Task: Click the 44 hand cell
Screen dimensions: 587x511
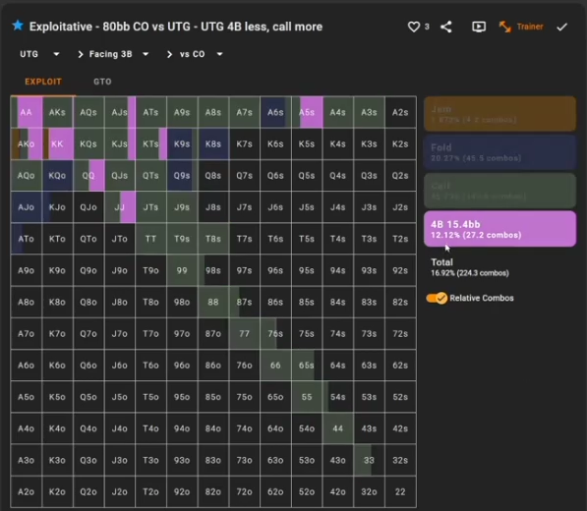Action: (x=337, y=428)
